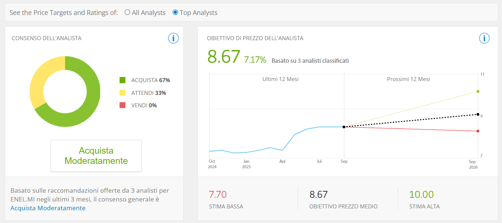The image size is (502, 223).
Task: Click the Ultimi 12 Mesi chart label
Action: point(280,79)
